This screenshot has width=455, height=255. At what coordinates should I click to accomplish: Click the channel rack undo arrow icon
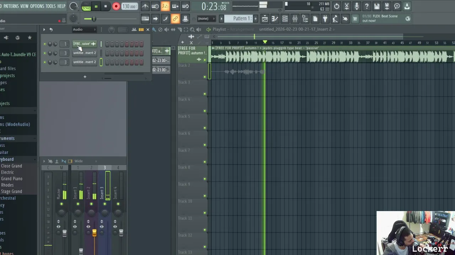coord(51,29)
